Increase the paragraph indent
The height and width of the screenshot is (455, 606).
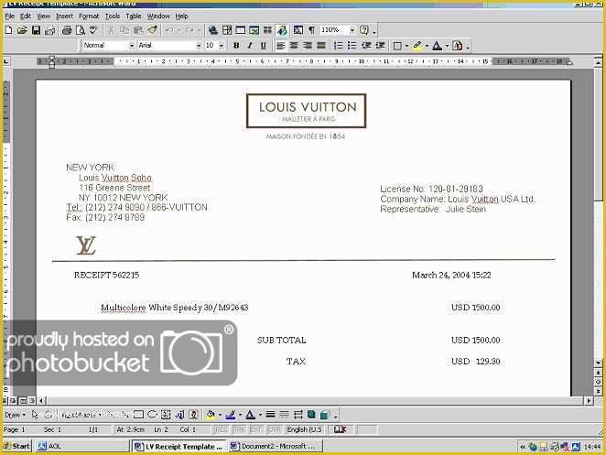[380, 46]
